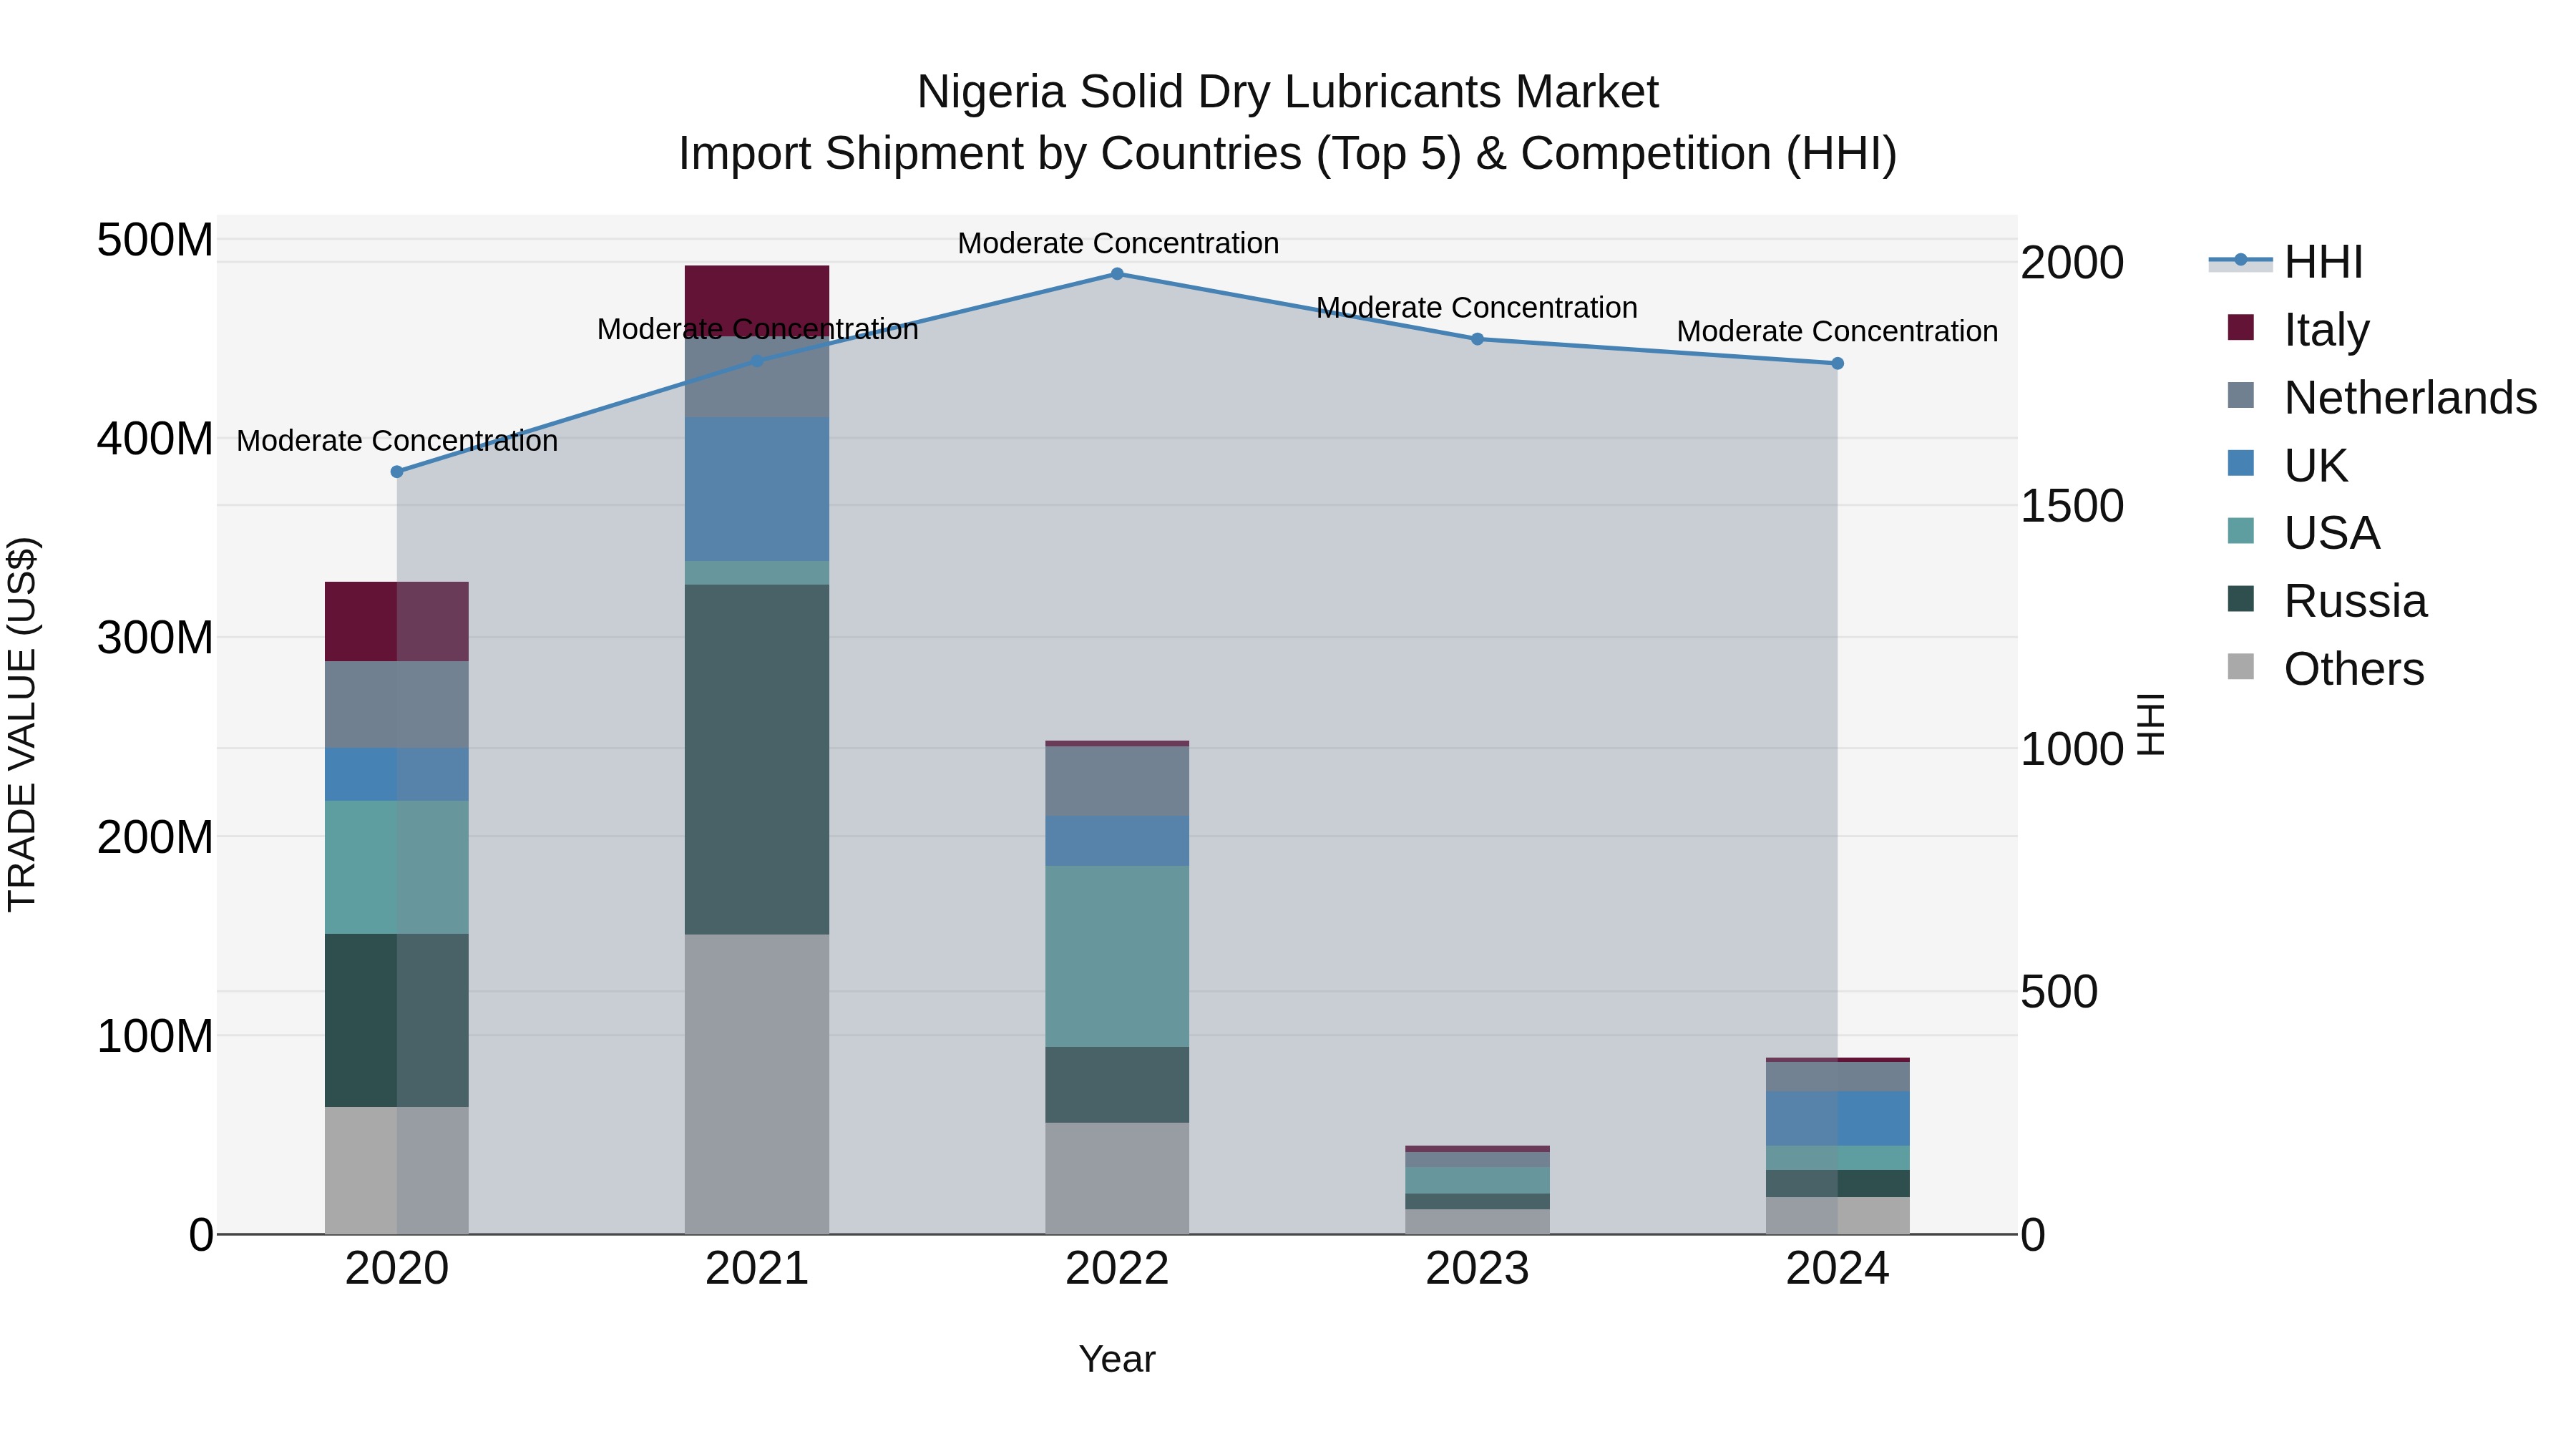This screenshot has width=2576, height=1449.
Task: Select the 2023 USA bar segment
Action: 1477,1180
